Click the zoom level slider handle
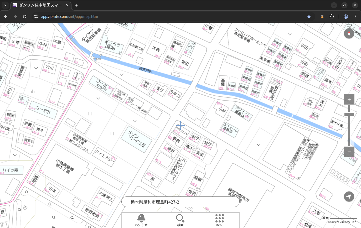This screenshot has width=361, height=228. [349, 114]
